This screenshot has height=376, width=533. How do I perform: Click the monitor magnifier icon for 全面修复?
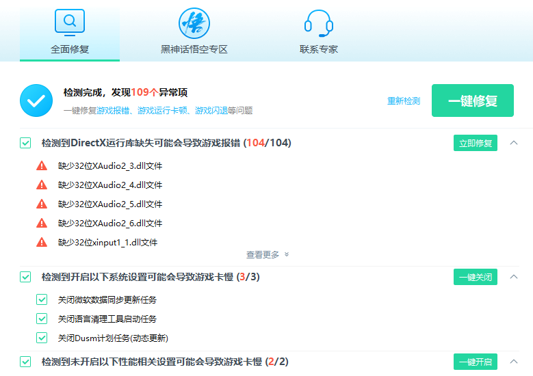(x=70, y=23)
